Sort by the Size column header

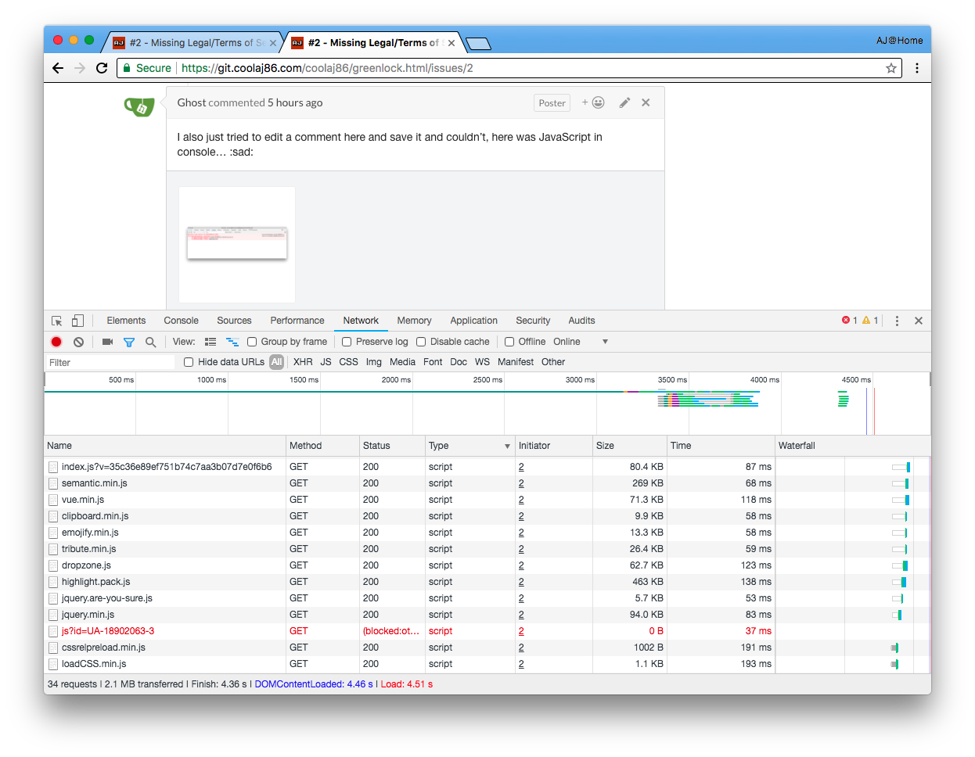point(630,446)
